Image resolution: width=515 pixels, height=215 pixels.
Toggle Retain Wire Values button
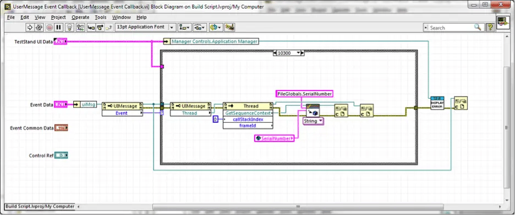80,27
